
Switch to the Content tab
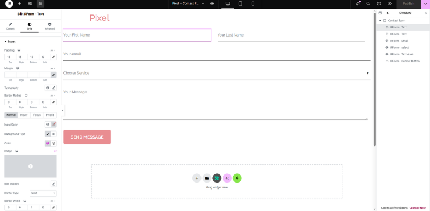coord(10,26)
